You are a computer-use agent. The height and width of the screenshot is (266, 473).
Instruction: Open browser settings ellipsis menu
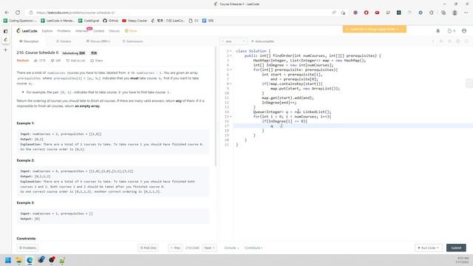(466, 13)
